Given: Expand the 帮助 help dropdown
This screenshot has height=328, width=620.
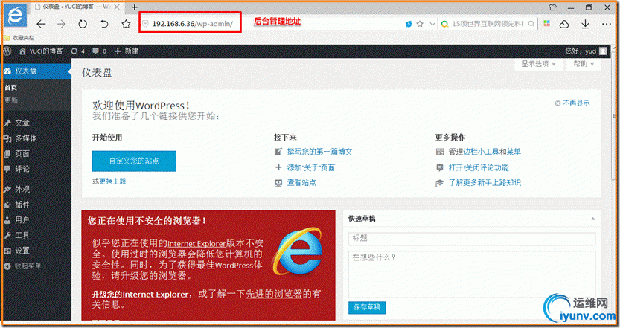Looking at the screenshot, I should tap(584, 64).
